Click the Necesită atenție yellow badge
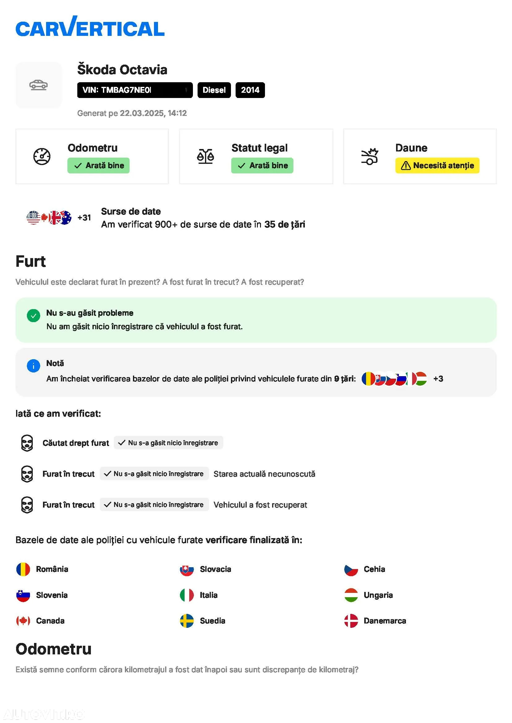Screen dimensions: 512x723 coord(437,165)
